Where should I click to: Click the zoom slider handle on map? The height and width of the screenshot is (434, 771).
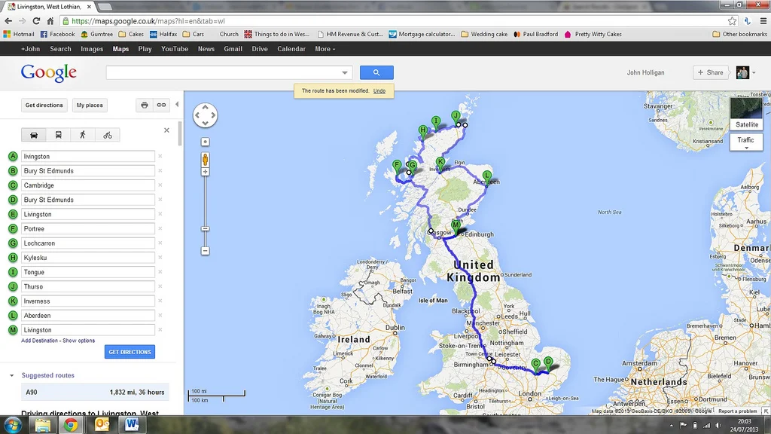[x=205, y=229]
